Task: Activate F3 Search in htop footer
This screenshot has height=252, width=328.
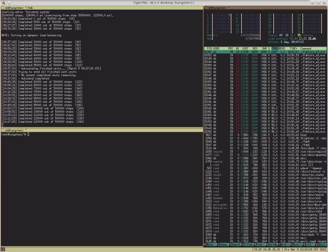Action: point(234,245)
